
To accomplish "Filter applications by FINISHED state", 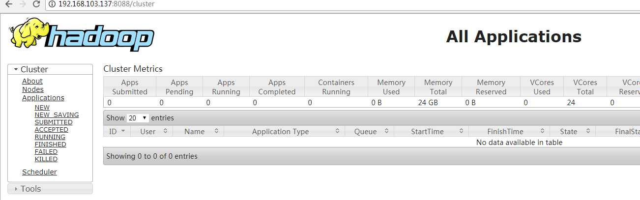I will [51, 144].
